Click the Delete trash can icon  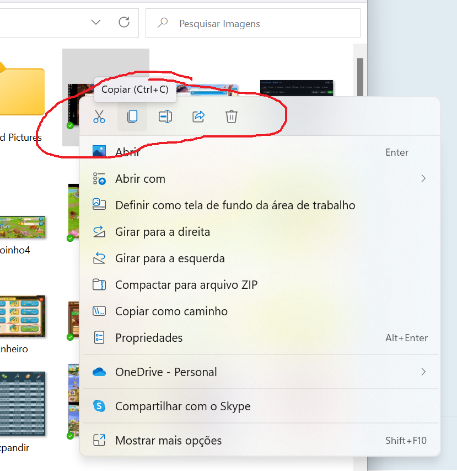coord(232,117)
